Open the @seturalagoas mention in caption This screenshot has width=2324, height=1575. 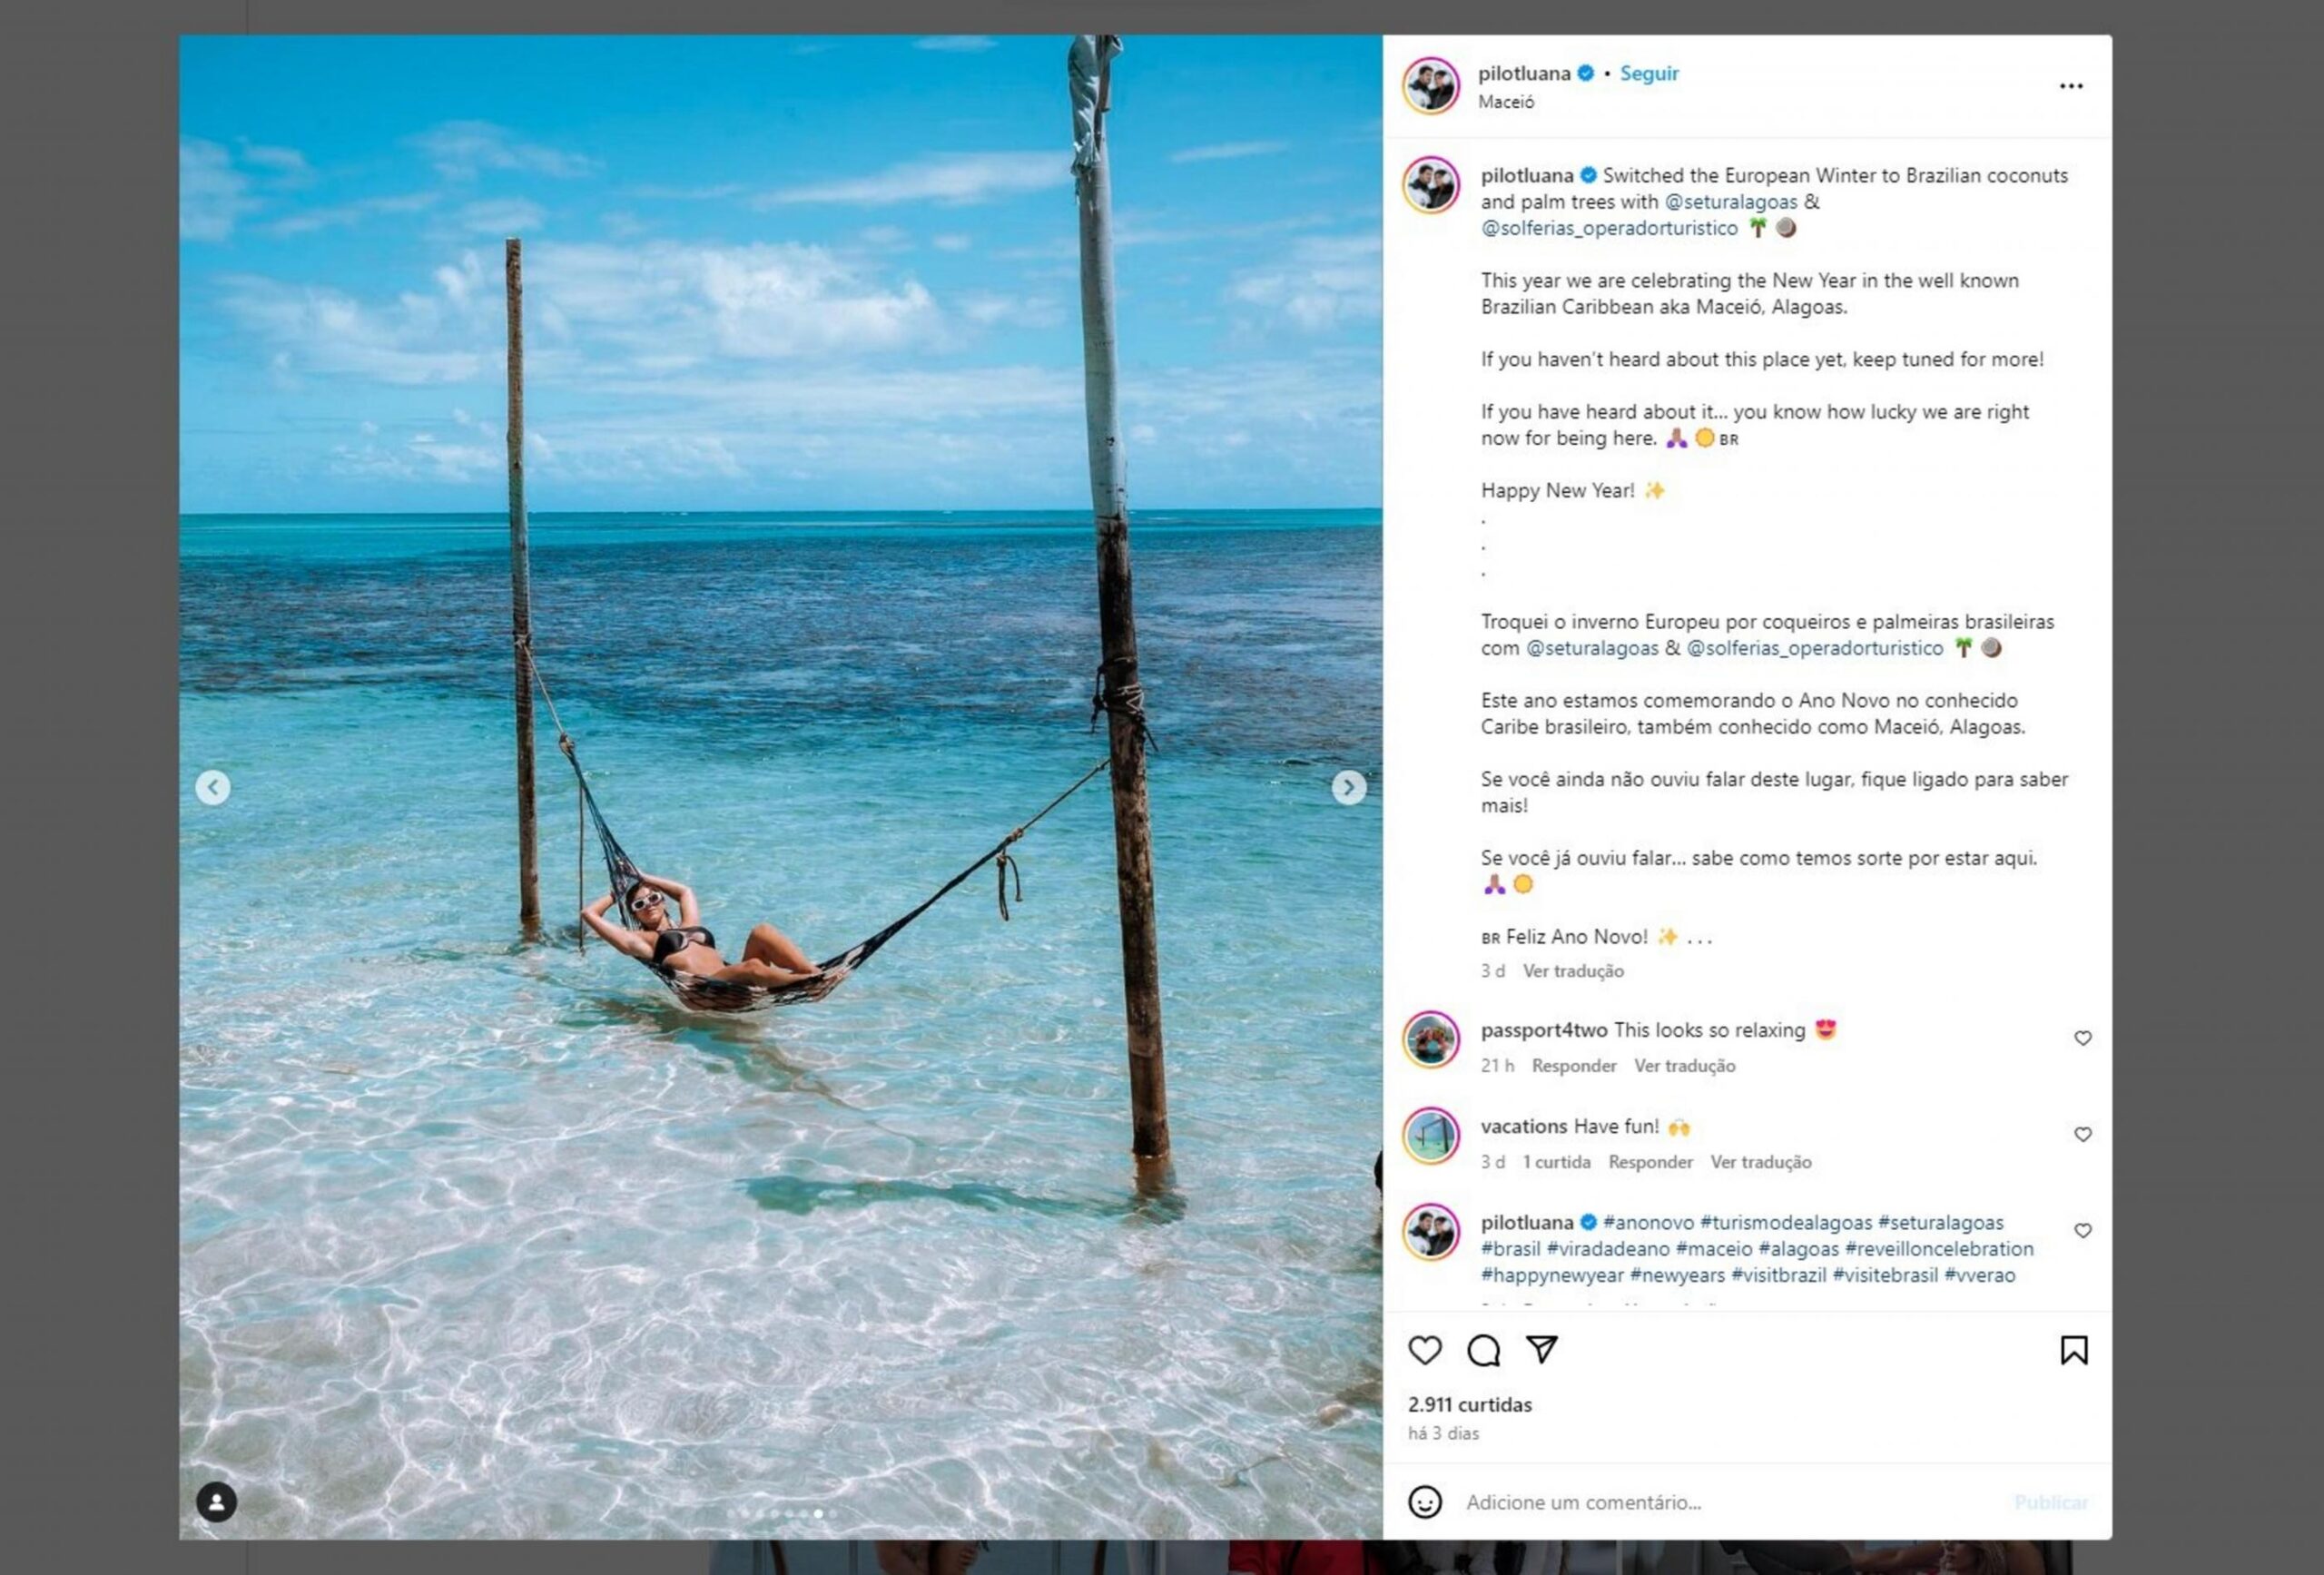1731,202
